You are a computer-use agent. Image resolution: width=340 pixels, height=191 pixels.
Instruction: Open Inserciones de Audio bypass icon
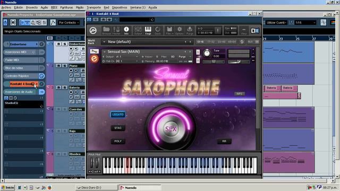(x=41, y=92)
